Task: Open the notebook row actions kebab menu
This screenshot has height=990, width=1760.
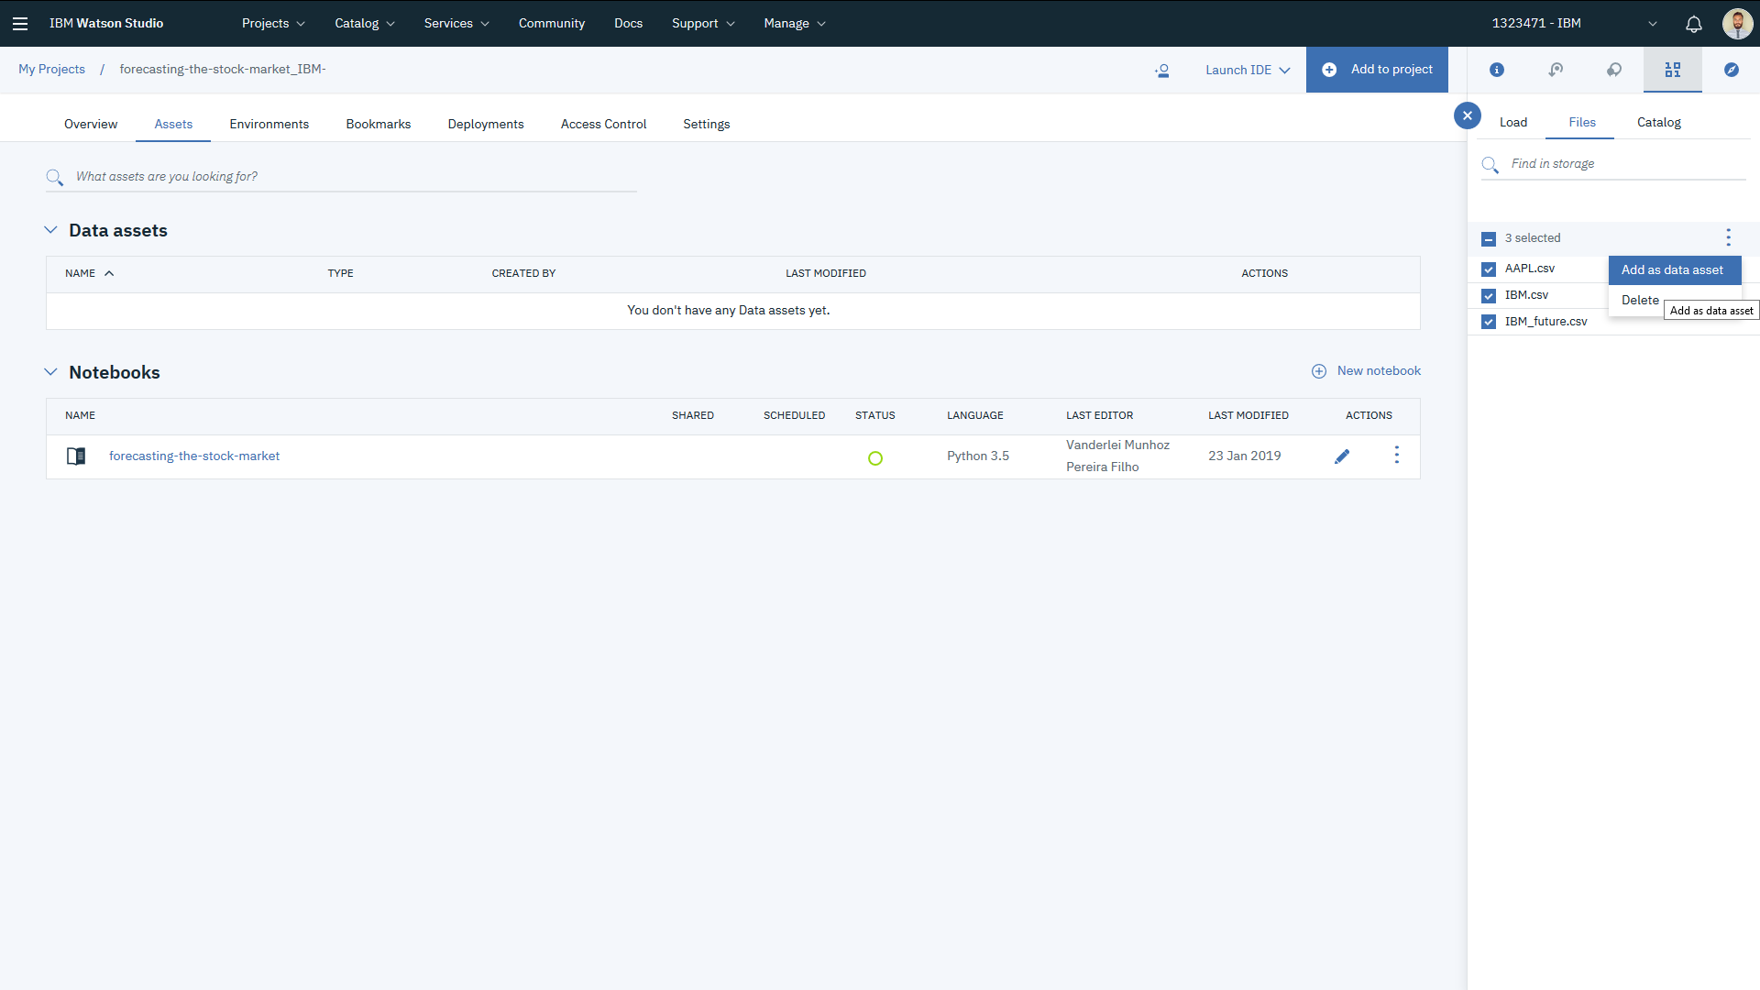Action: (x=1396, y=456)
